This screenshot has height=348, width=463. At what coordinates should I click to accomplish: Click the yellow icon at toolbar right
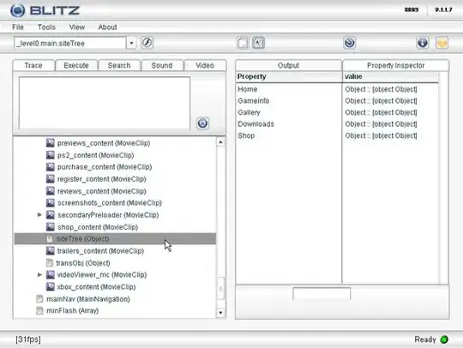point(442,43)
